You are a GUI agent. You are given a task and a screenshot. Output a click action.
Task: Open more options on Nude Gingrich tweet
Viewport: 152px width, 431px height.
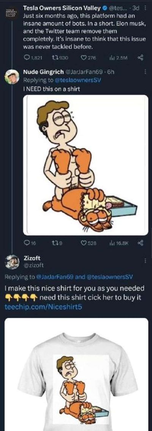coord(146,72)
